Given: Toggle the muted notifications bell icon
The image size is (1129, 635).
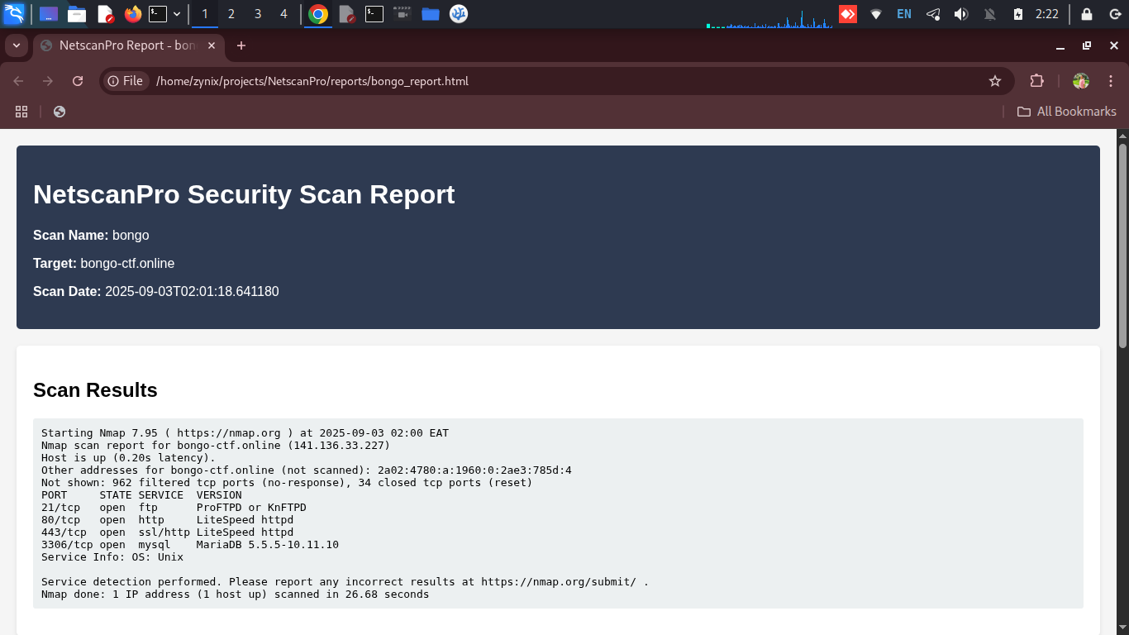Looking at the screenshot, I should (x=989, y=14).
